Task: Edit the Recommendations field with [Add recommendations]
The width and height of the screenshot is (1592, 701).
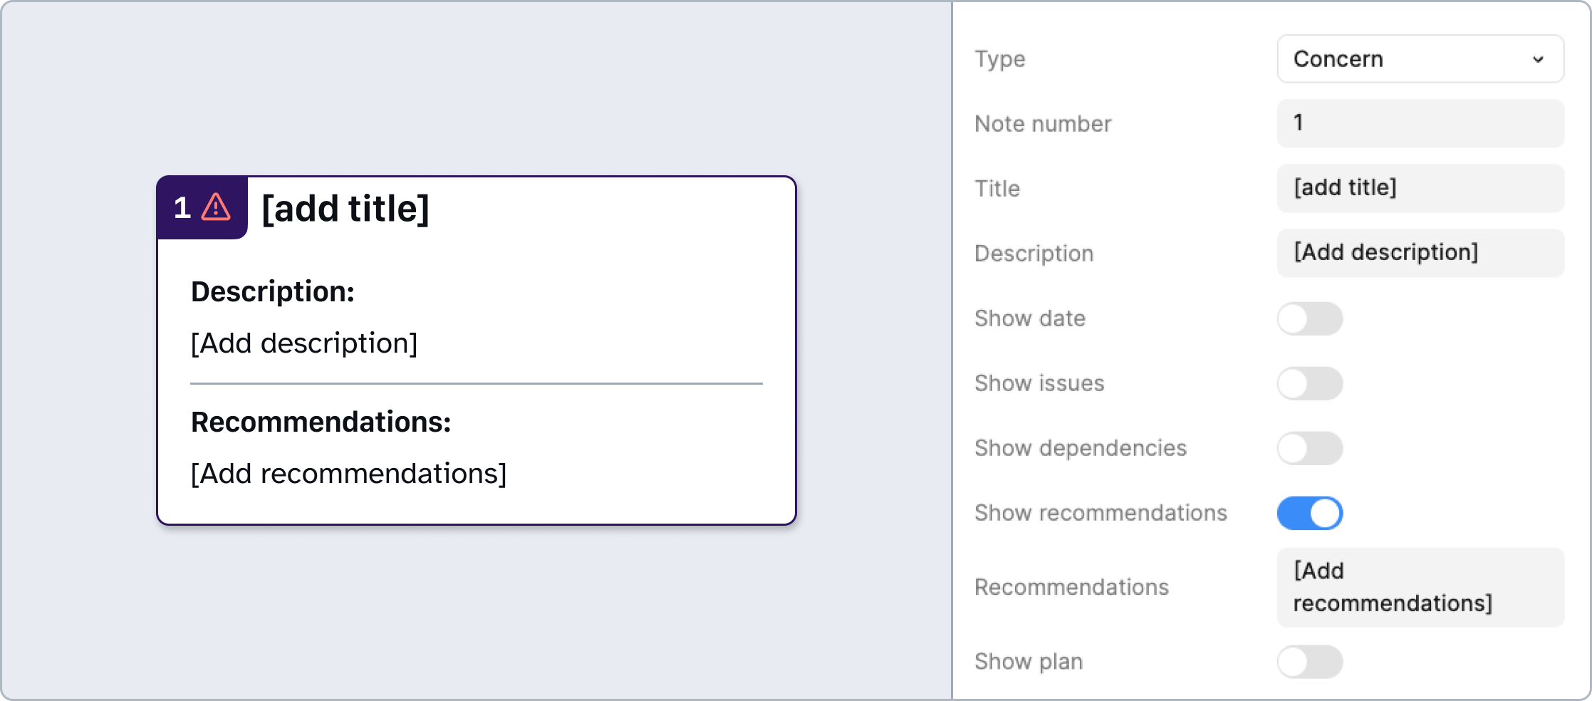Action: pos(1420,586)
